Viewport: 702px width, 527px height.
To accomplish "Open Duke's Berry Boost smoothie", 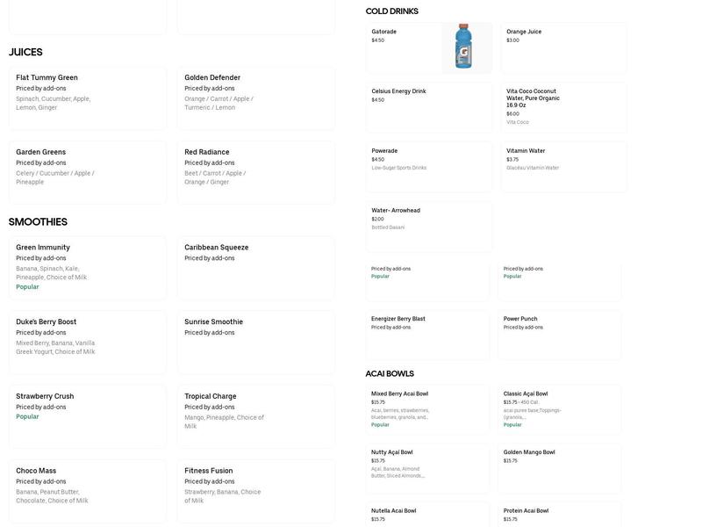I will point(88,342).
